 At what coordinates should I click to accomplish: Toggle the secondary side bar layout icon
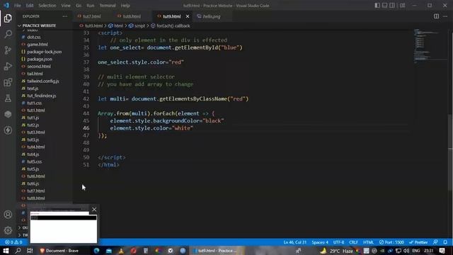coord(392,6)
